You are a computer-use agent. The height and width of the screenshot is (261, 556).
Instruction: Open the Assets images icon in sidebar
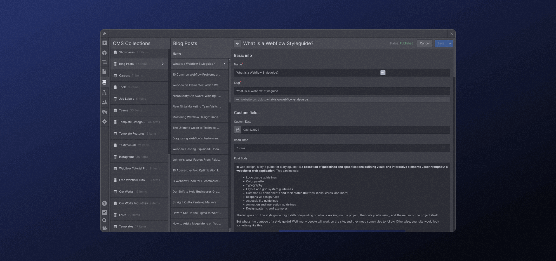click(x=104, y=112)
